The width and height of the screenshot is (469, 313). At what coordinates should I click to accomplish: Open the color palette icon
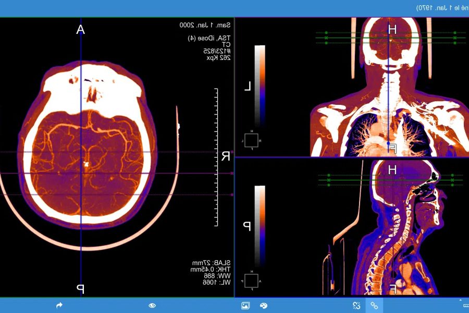coord(263,305)
